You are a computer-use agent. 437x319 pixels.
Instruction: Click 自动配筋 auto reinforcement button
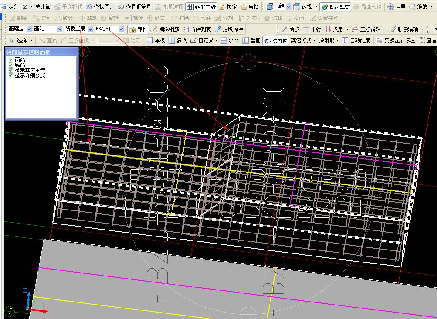(356, 40)
